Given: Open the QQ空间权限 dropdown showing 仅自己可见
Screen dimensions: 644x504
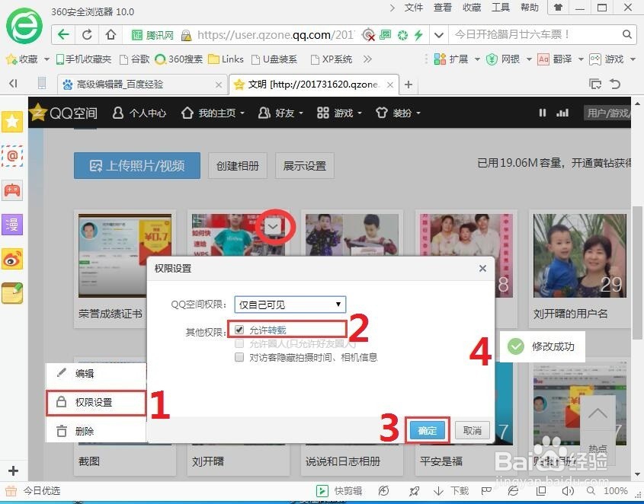Looking at the screenshot, I should (289, 305).
